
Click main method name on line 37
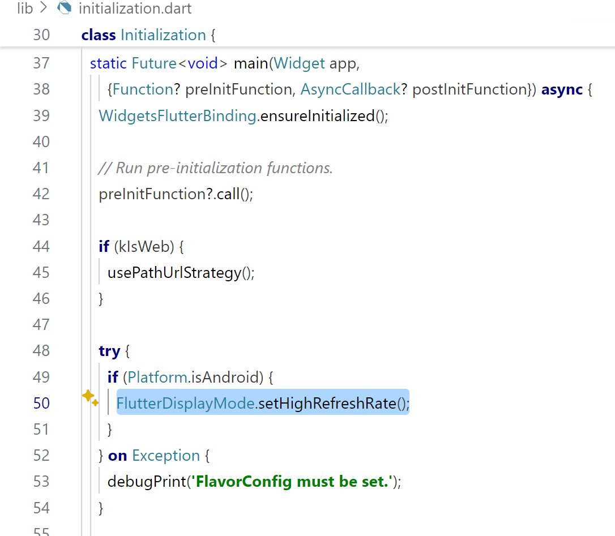coord(251,63)
